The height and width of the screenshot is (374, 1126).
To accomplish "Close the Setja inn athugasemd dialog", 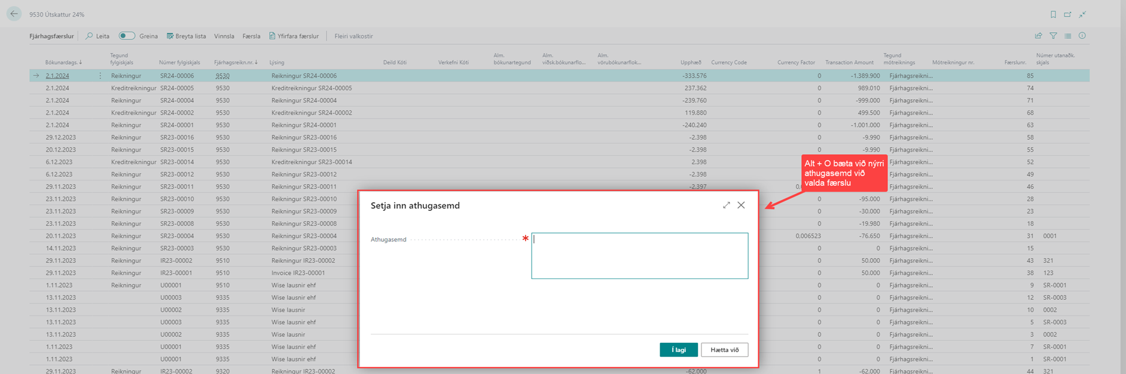I will [741, 205].
